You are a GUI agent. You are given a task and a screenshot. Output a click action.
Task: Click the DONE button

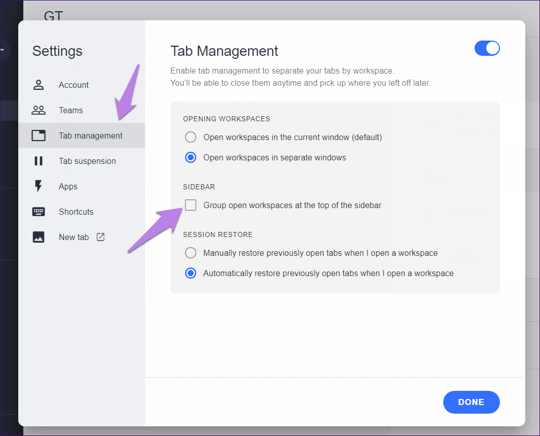coord(471,402)
